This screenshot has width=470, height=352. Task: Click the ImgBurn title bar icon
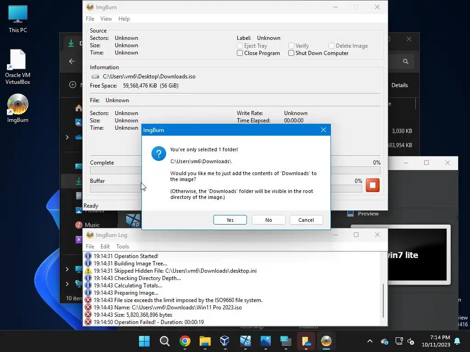90,7
